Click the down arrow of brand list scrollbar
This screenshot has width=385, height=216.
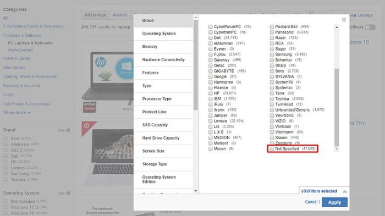[337, 149]
